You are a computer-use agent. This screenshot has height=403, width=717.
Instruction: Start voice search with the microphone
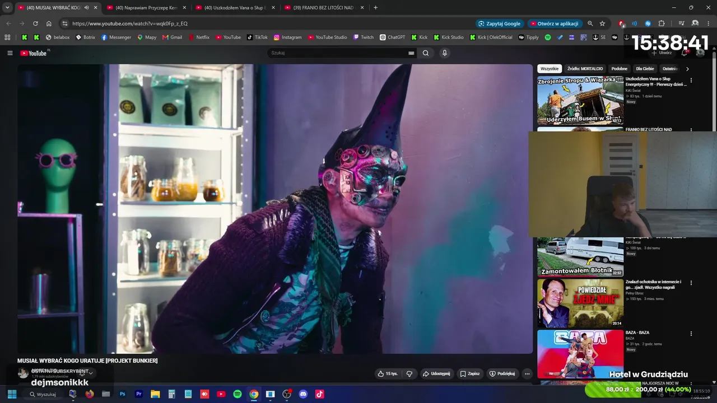click(445, 53)
